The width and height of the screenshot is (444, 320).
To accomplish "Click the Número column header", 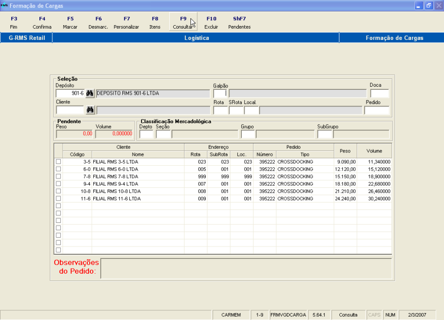I will 265,154.
